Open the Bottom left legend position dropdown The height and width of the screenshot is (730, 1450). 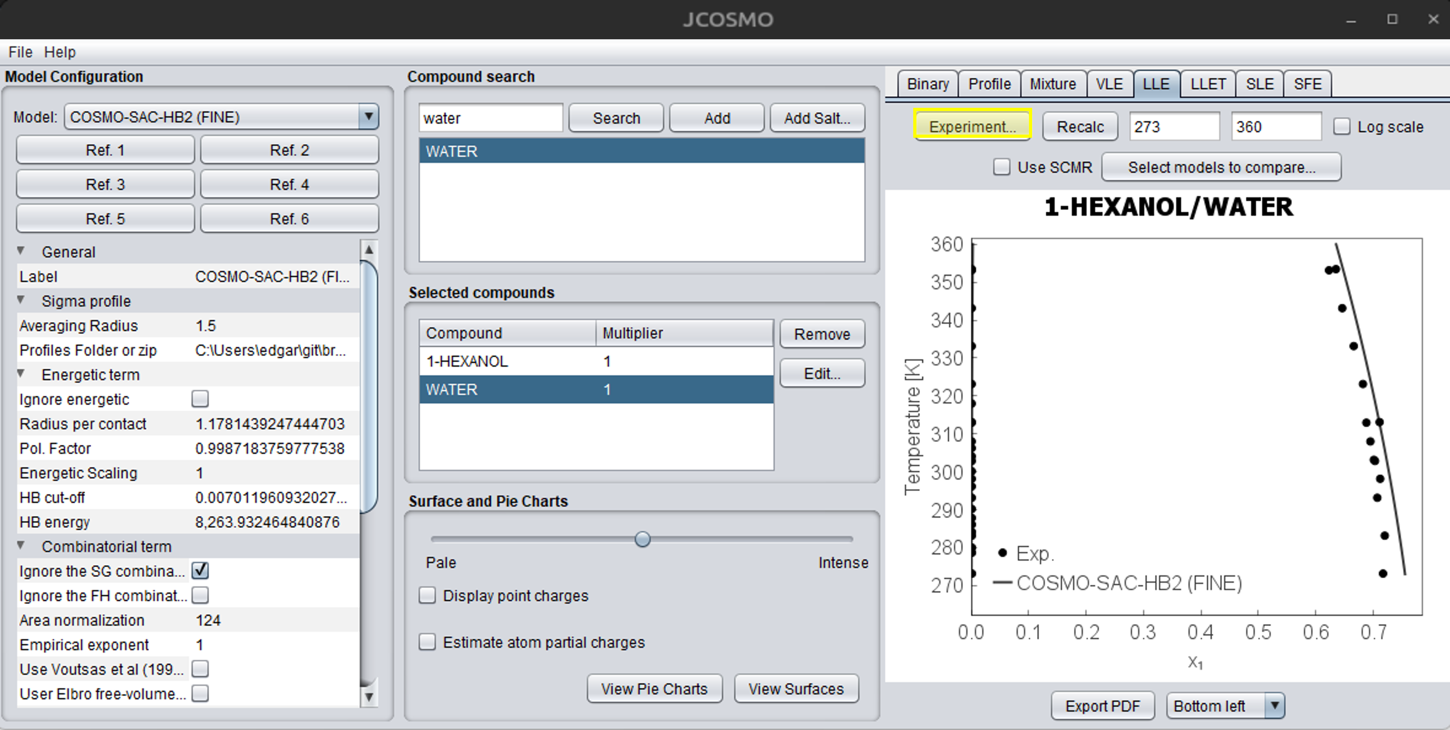point(1225,706)
